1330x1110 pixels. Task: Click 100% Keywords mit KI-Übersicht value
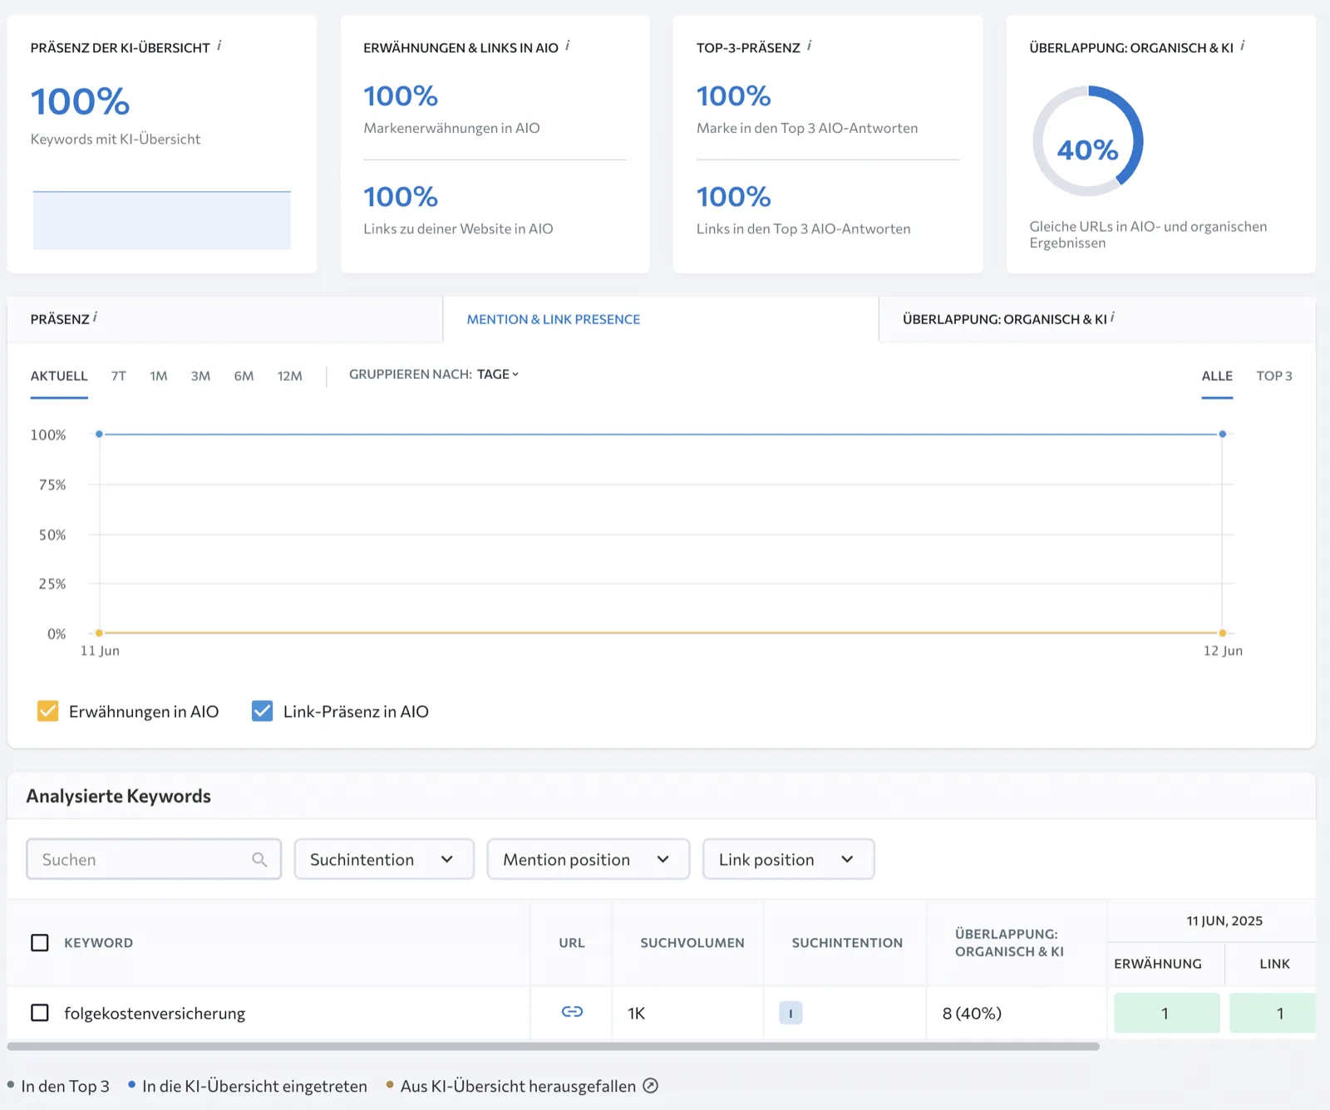[x=80, y=101]
